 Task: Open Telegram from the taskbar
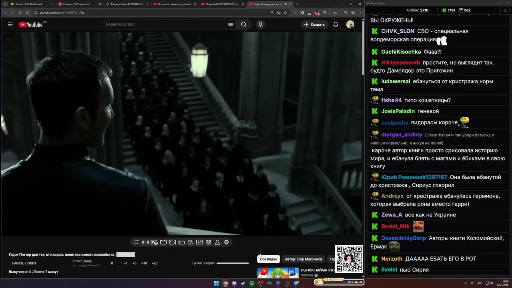pos(296,283)
